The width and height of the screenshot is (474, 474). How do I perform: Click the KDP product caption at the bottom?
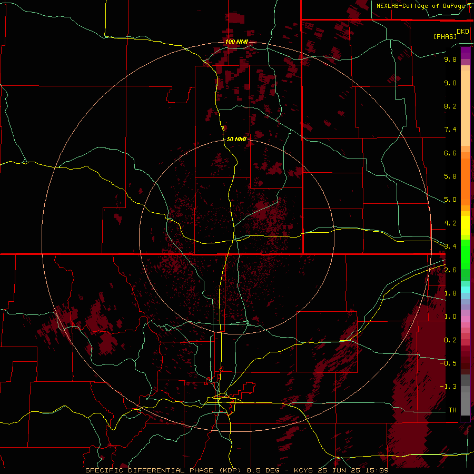coord(236,470)
